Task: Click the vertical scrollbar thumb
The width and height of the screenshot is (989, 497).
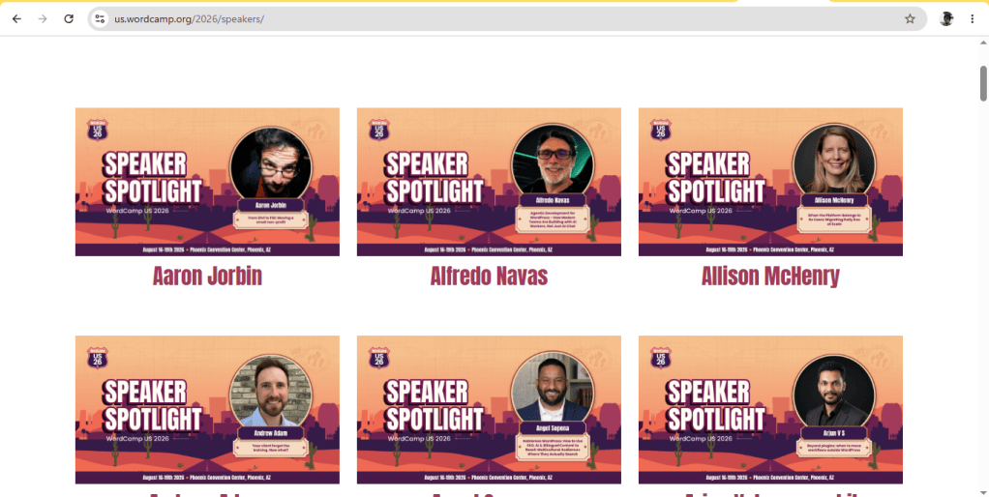Action: click(x=983, y=82)
